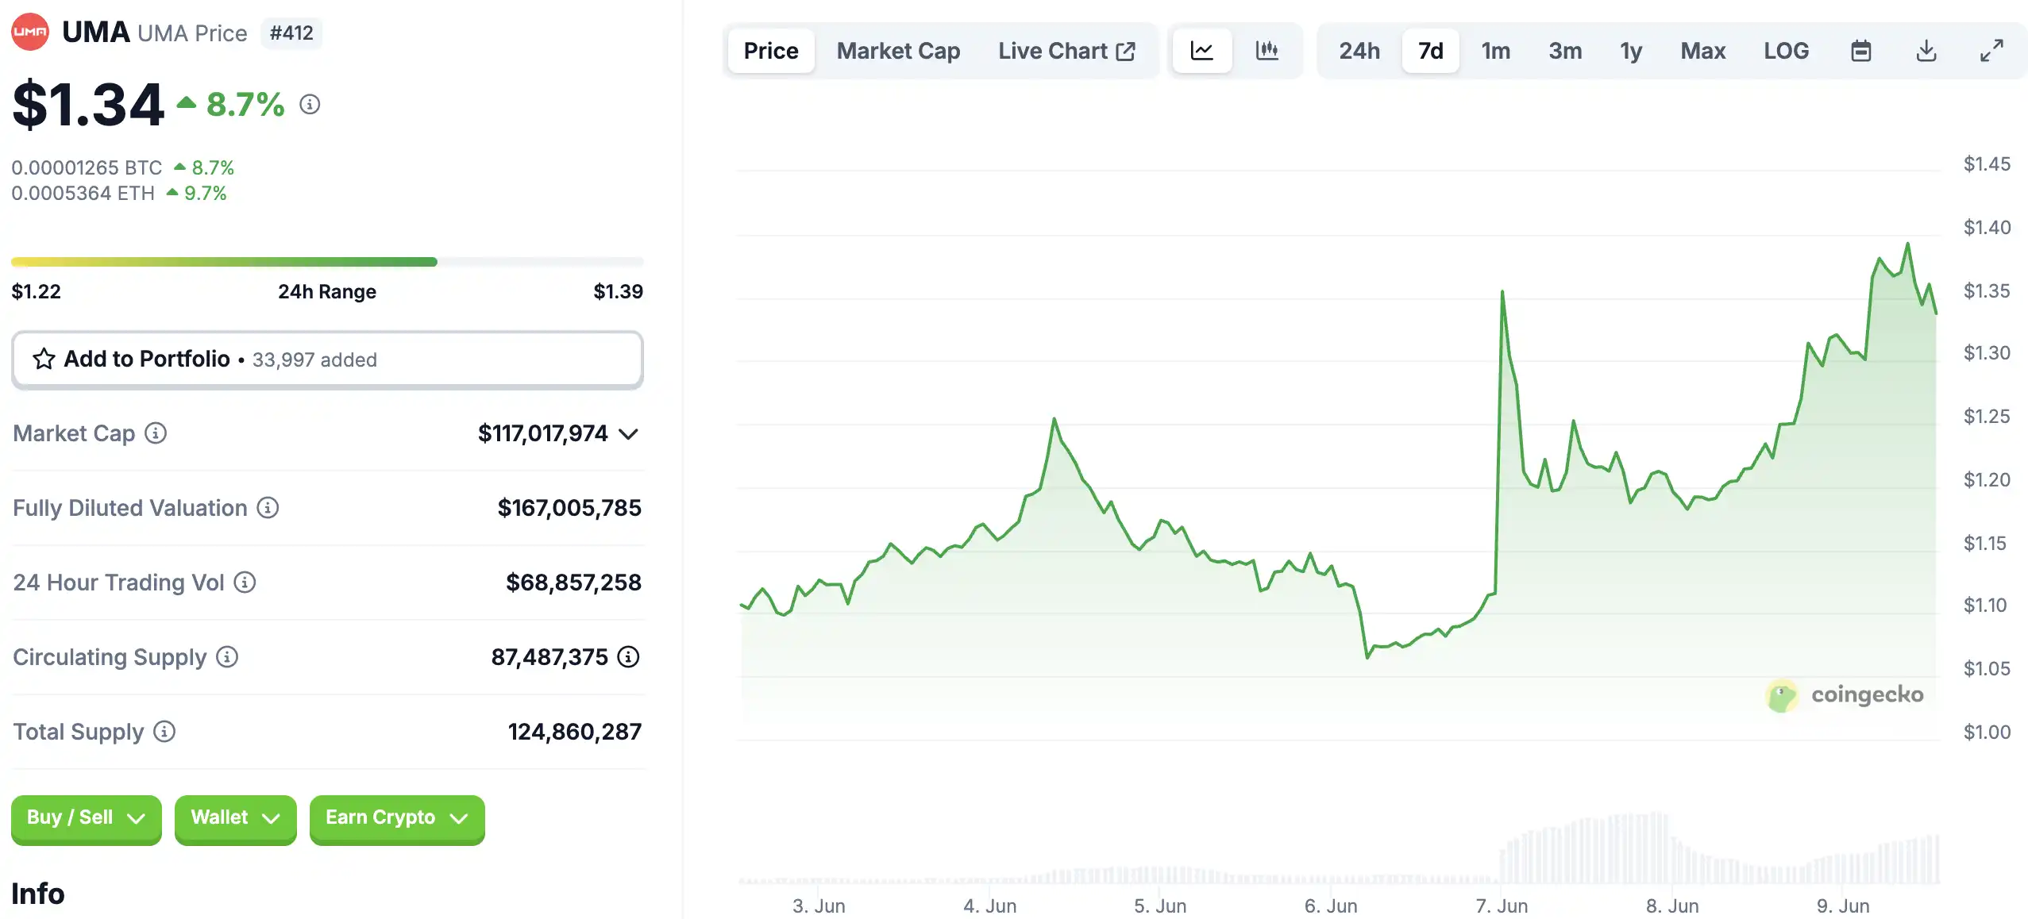Image resolution: width=2028 pixels, height=919 pixels.
Task: Click the 24 Hour Trading Vol info icon
Action: click(245, 583)
